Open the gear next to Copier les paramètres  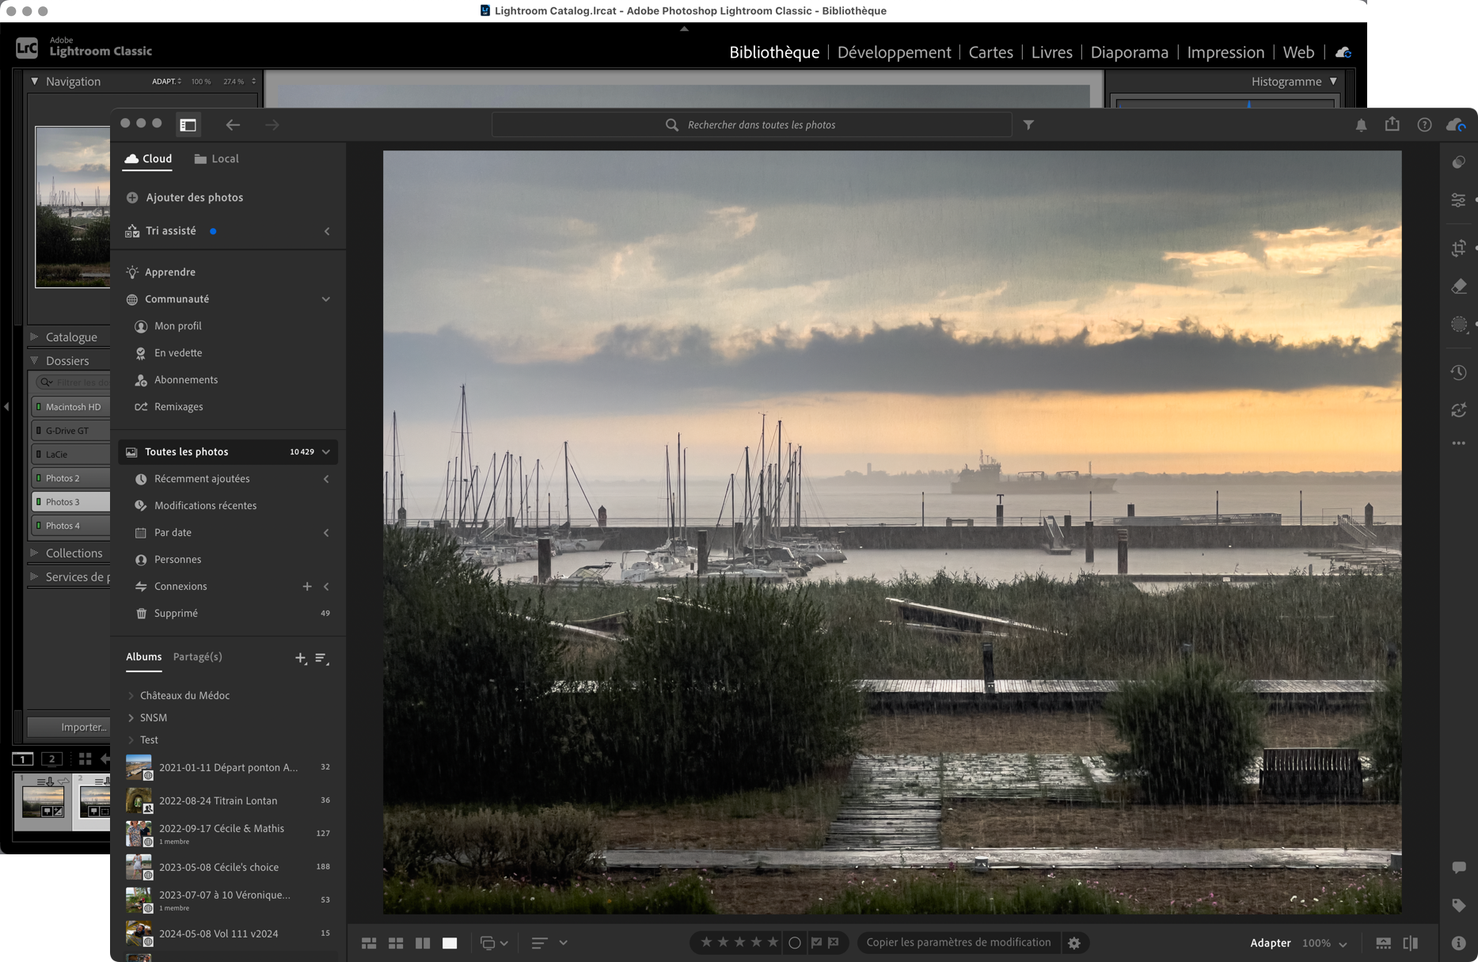click(x=1074, y=943)
